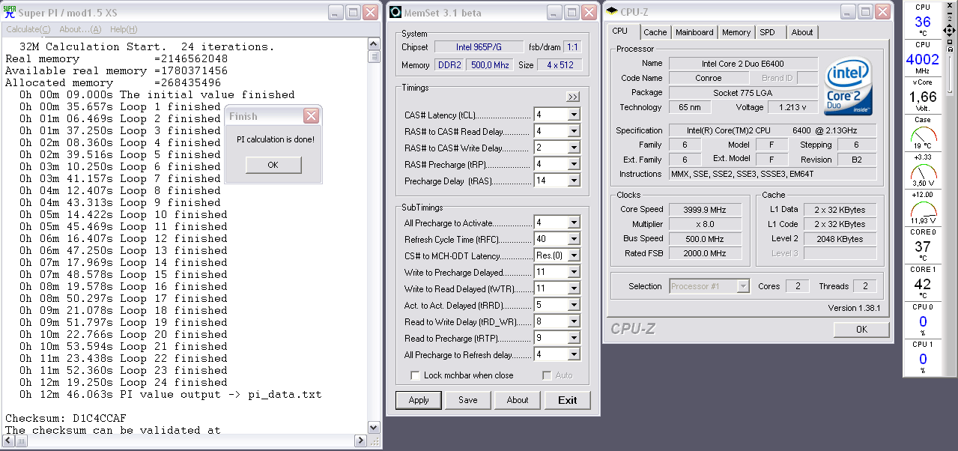This screenshot has height=451, width=958.
Task: Open RAS# Precharge (tRP) dropdown
Action: [x=574, y=164]
